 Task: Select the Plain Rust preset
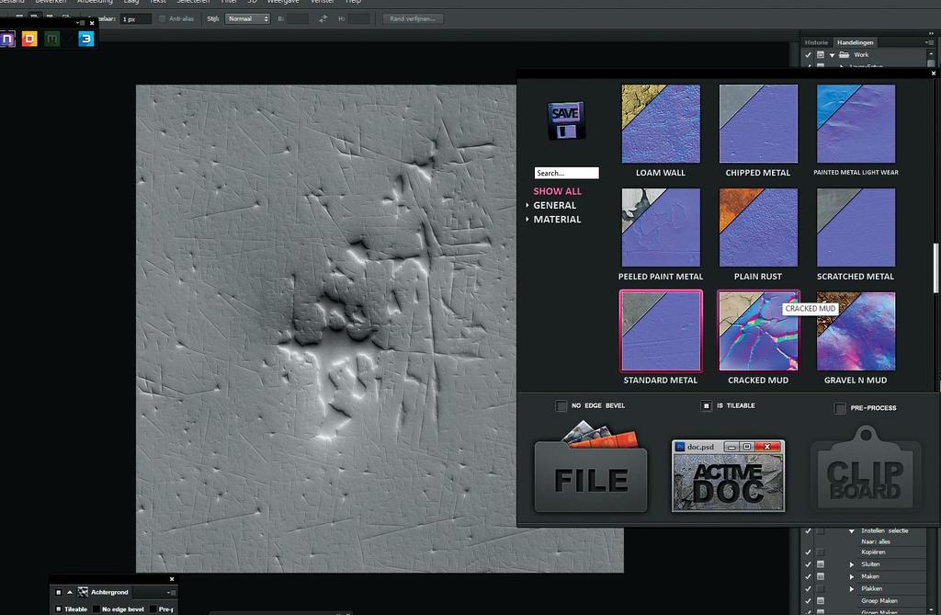click(758, 228)
